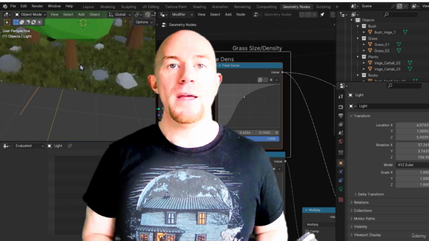The image size is (429, 241).
Task: Select the orange Object properties tab icon
Action: pos(341,163)
